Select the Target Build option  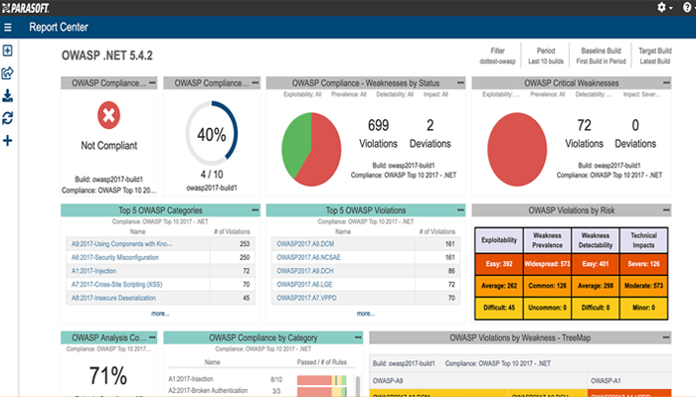coord(654,56)
